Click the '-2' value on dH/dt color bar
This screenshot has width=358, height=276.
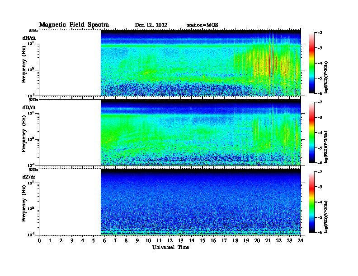[x=320, y=33]
